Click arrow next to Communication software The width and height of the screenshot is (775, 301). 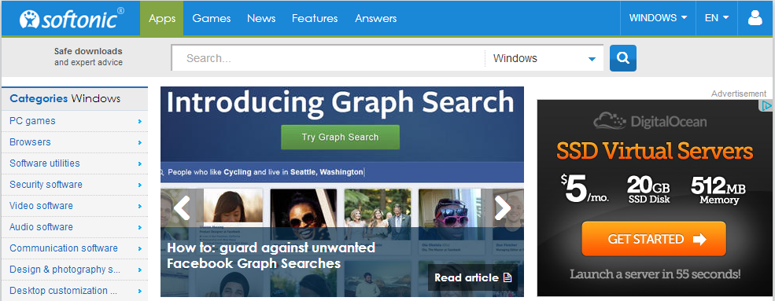point(140,248)
